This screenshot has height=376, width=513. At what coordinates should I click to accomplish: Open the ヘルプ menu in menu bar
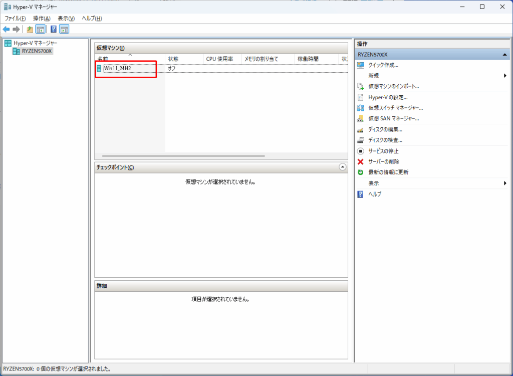92,19
